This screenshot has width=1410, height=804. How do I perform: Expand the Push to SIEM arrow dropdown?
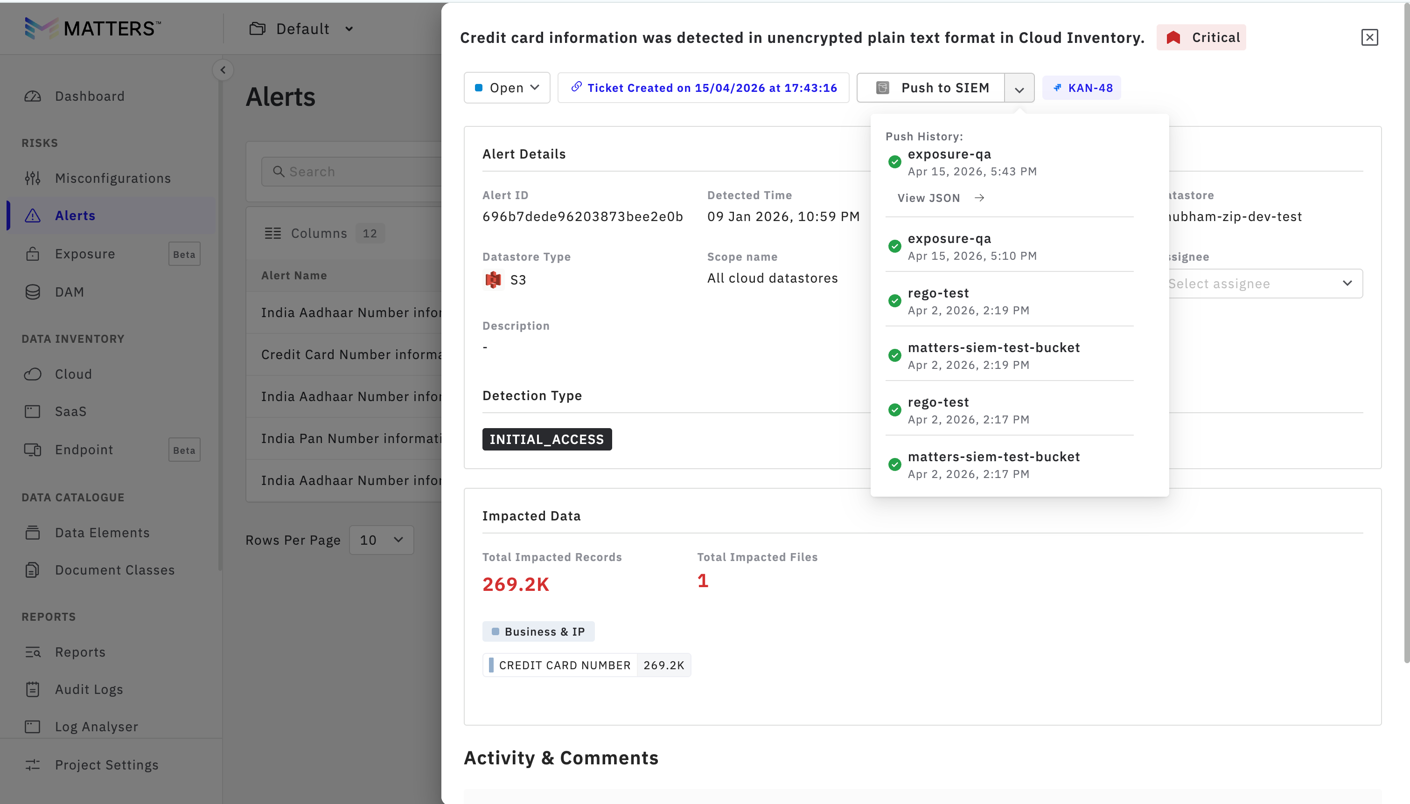pos(1019,88)
